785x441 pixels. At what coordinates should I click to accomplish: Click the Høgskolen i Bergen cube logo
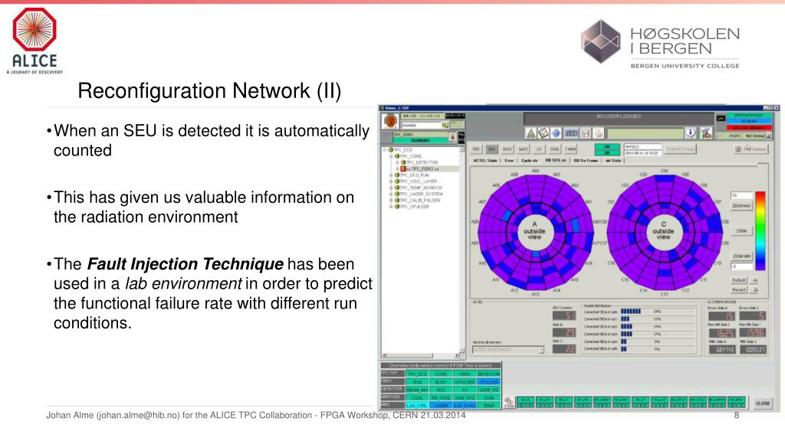[x=601, y=41]
